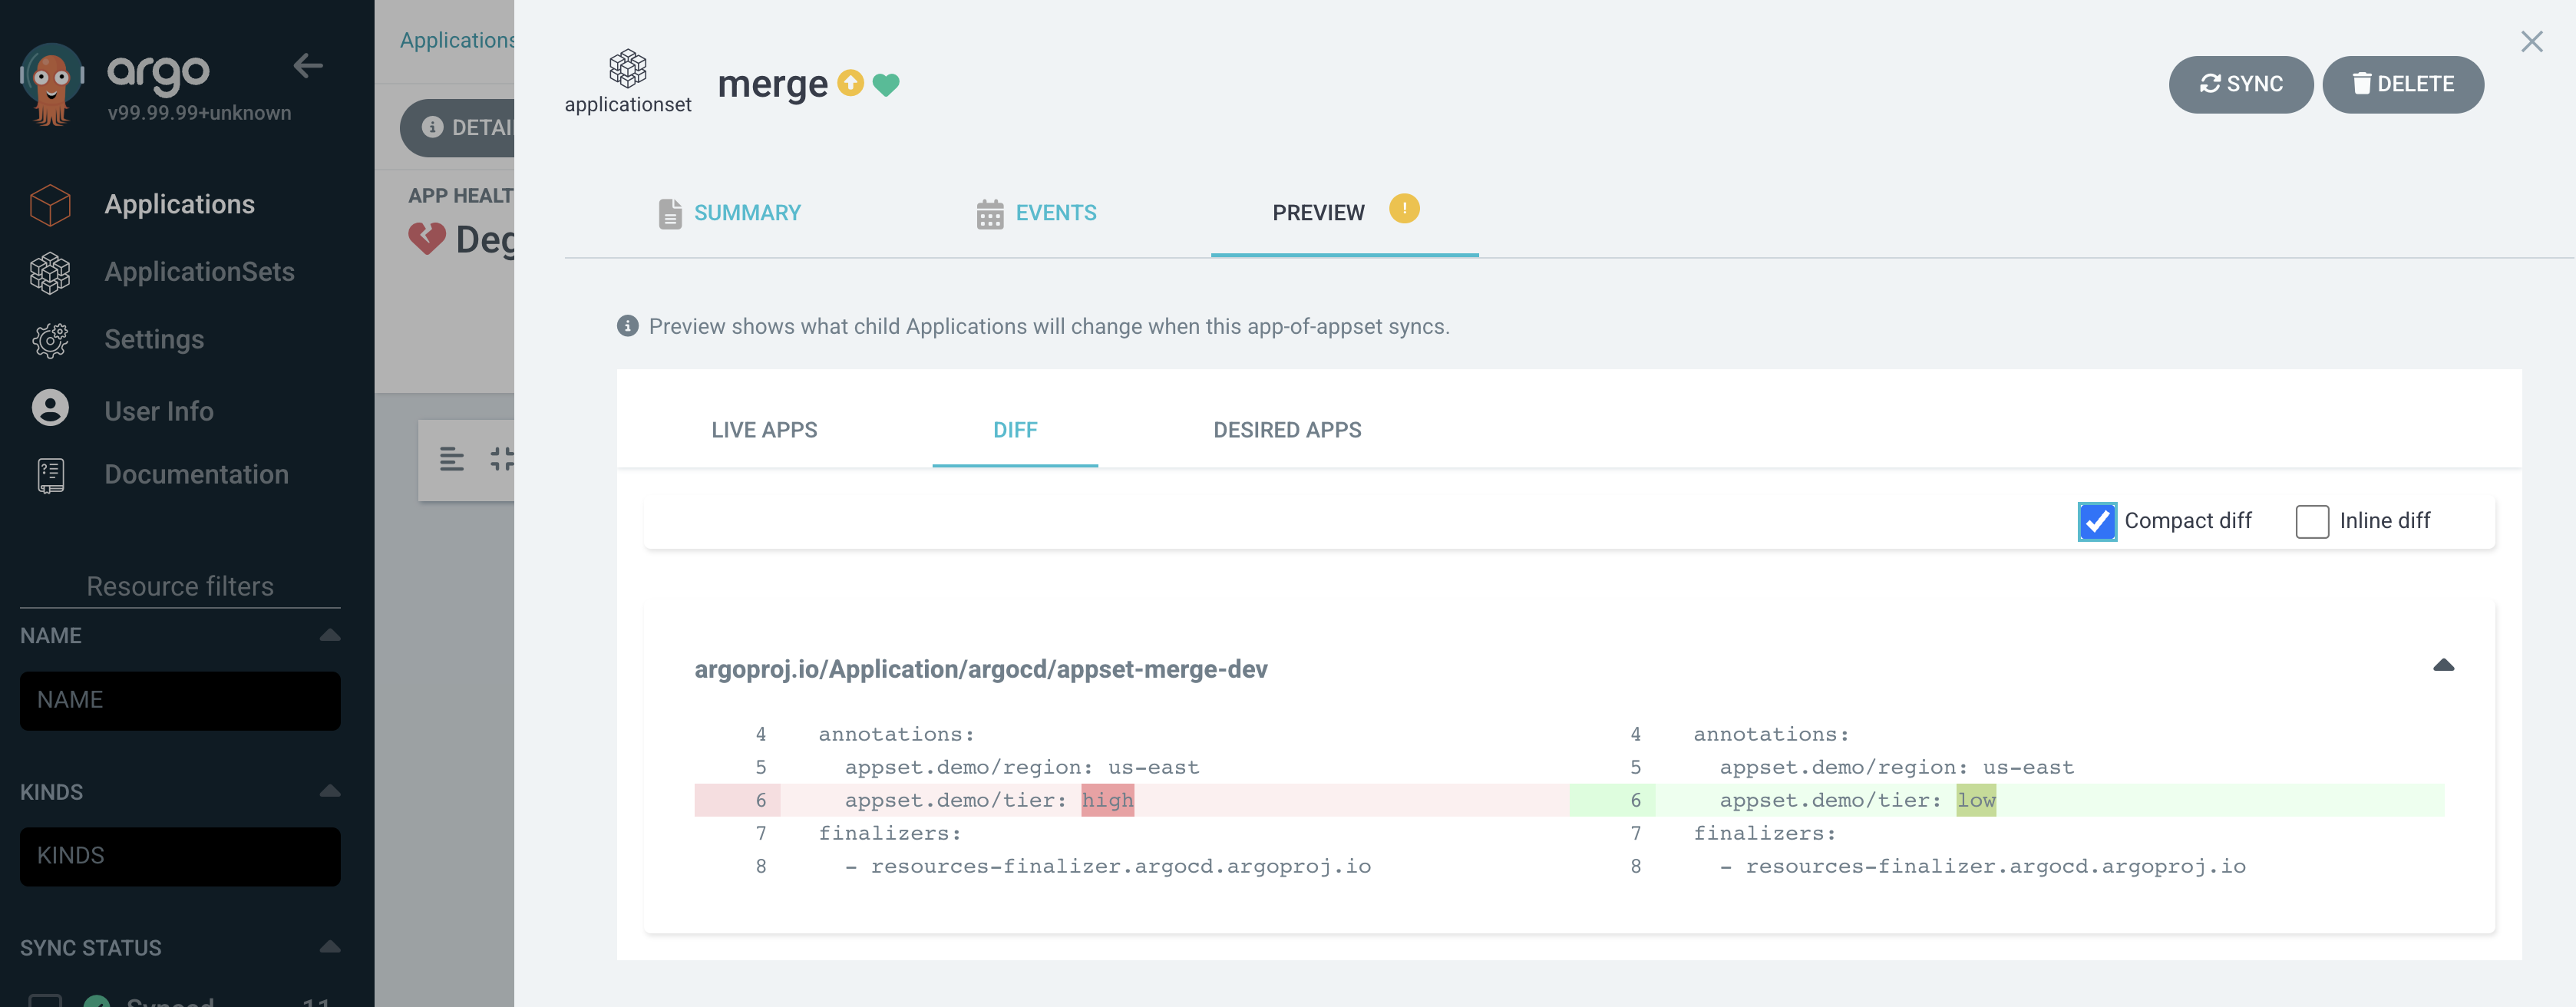Collapse the SYNC STATUS filter
The height and width of the screenshot is (1007, 2576).
330,947
